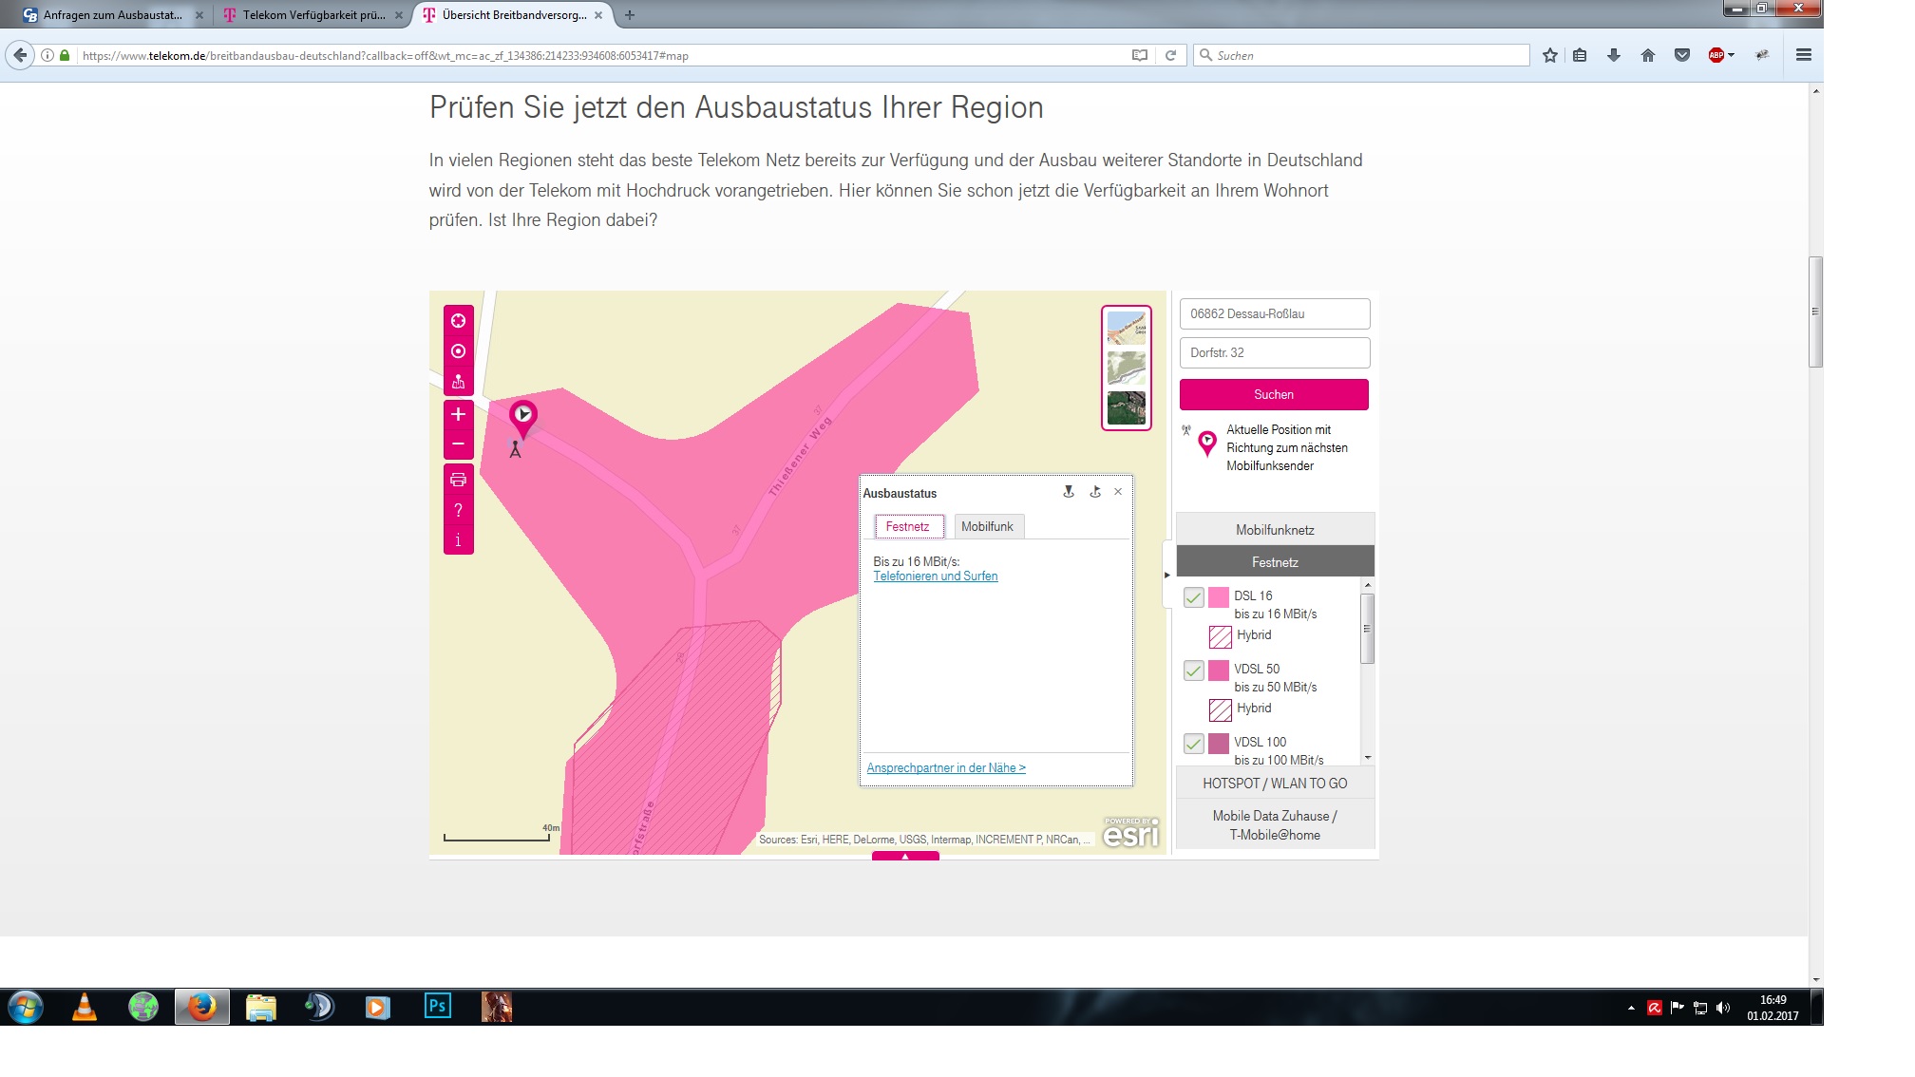
Task: Switch to the Mobilfunk tab in popup
Action: [x=987, y=527]
